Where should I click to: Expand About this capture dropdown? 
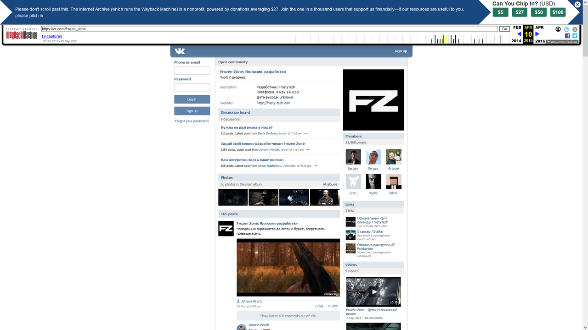click(562, 42)
